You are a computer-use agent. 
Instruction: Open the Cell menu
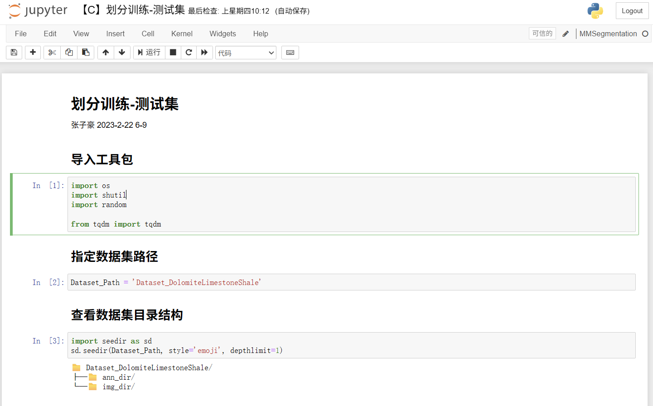click(148, 34)
